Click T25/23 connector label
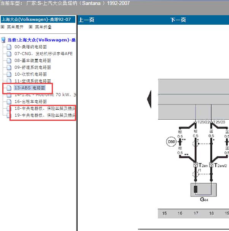 tap(219, 122)
